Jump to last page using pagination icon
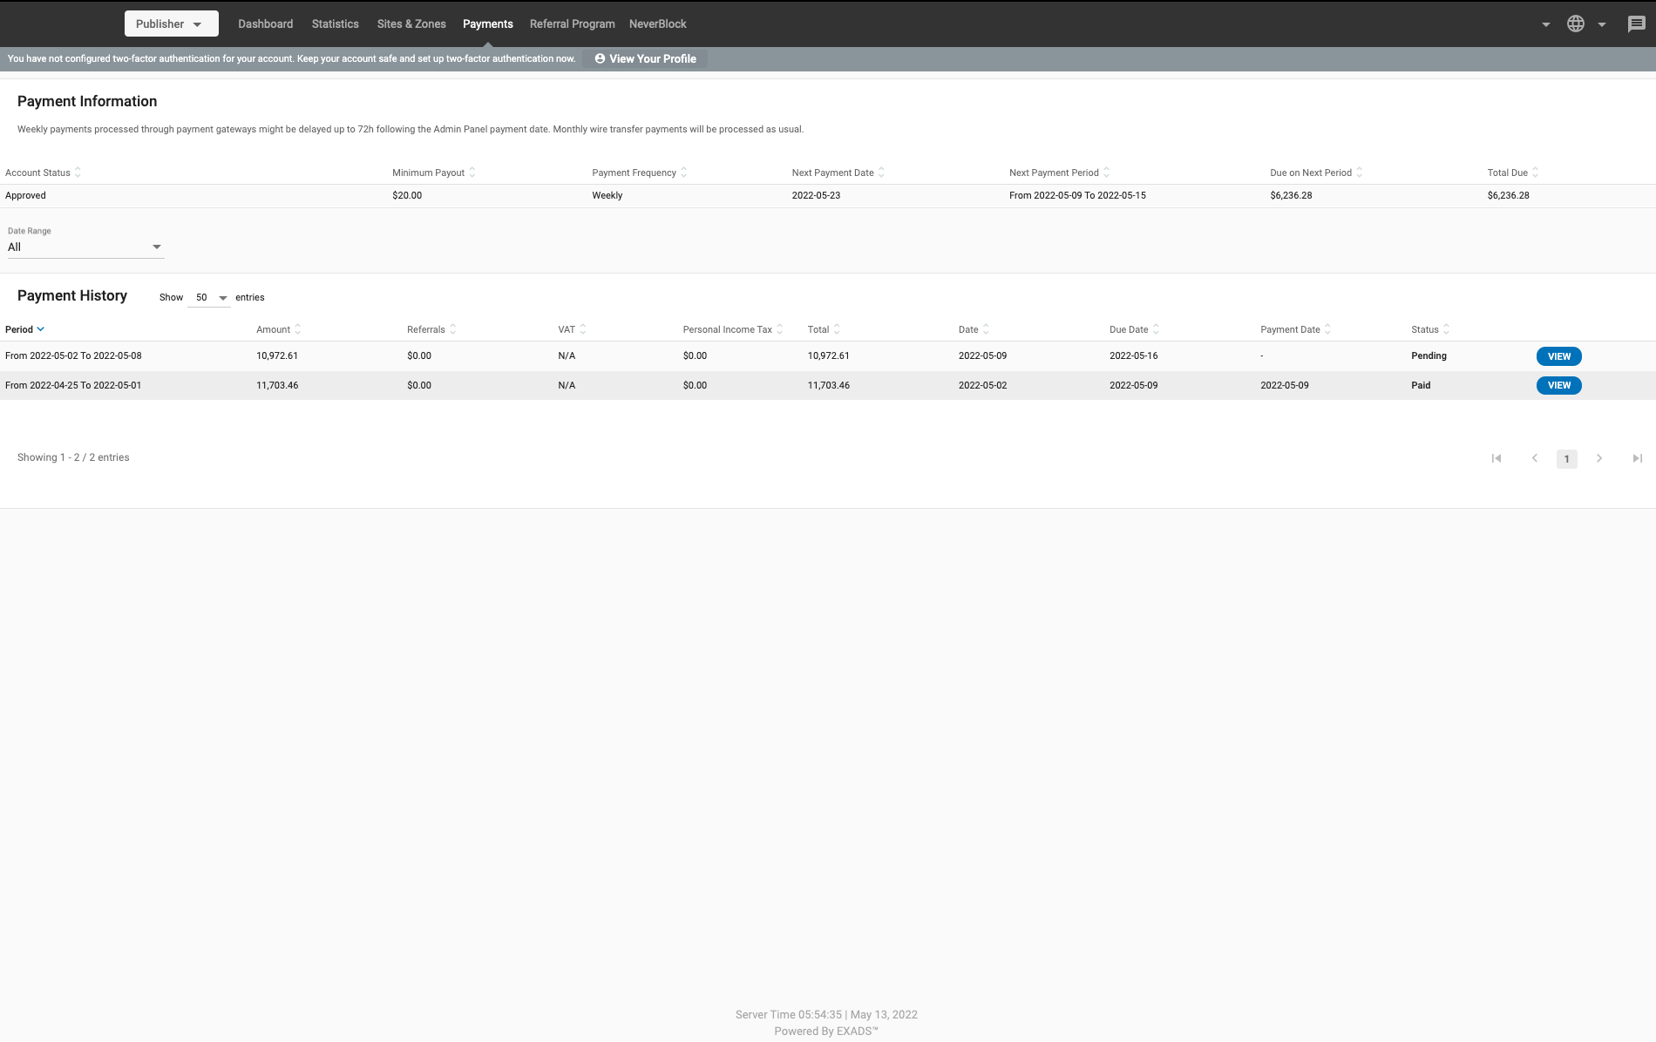The height and width of the screenshot is (1042, 1656). pos(1637,457)
